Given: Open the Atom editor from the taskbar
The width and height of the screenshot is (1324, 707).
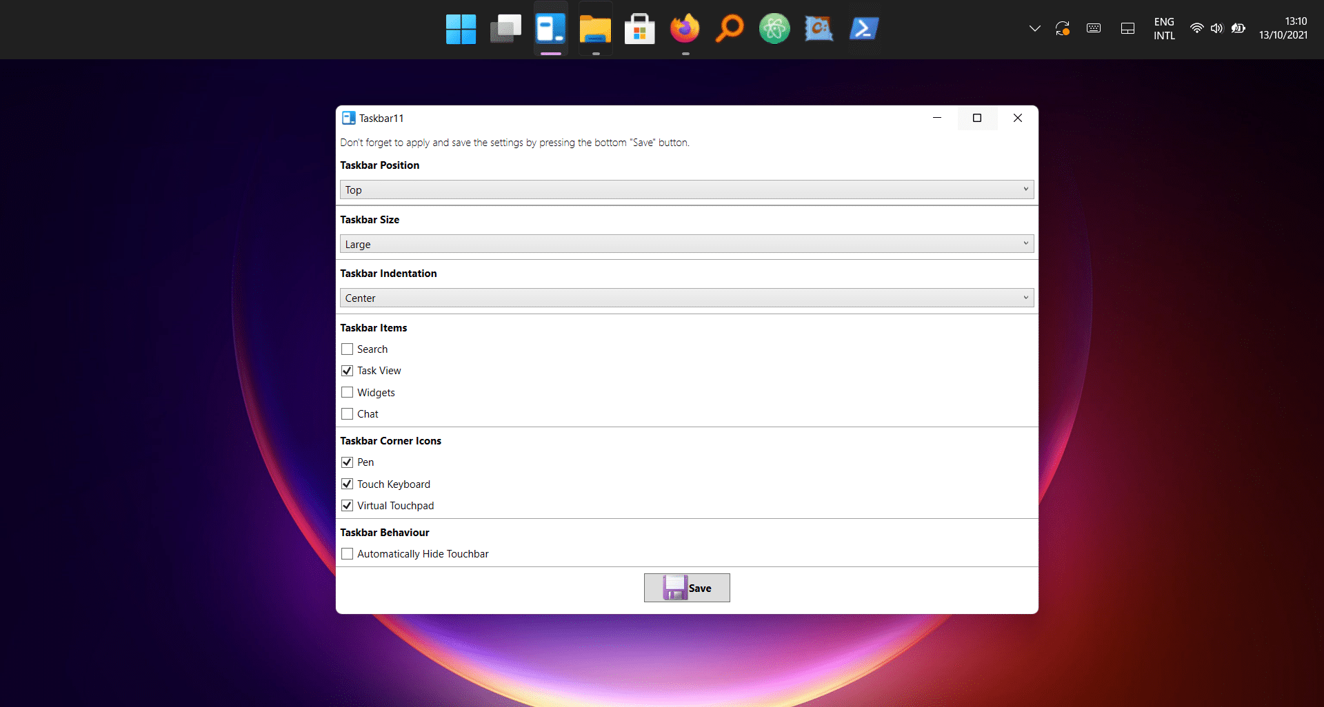Looking at the screenshot, I should coord(774,29).
